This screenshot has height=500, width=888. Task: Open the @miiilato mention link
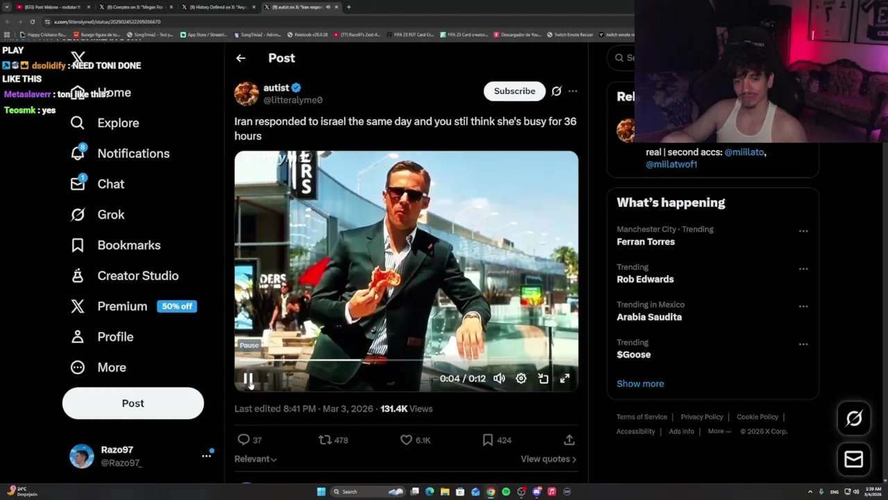click(744, 152)
